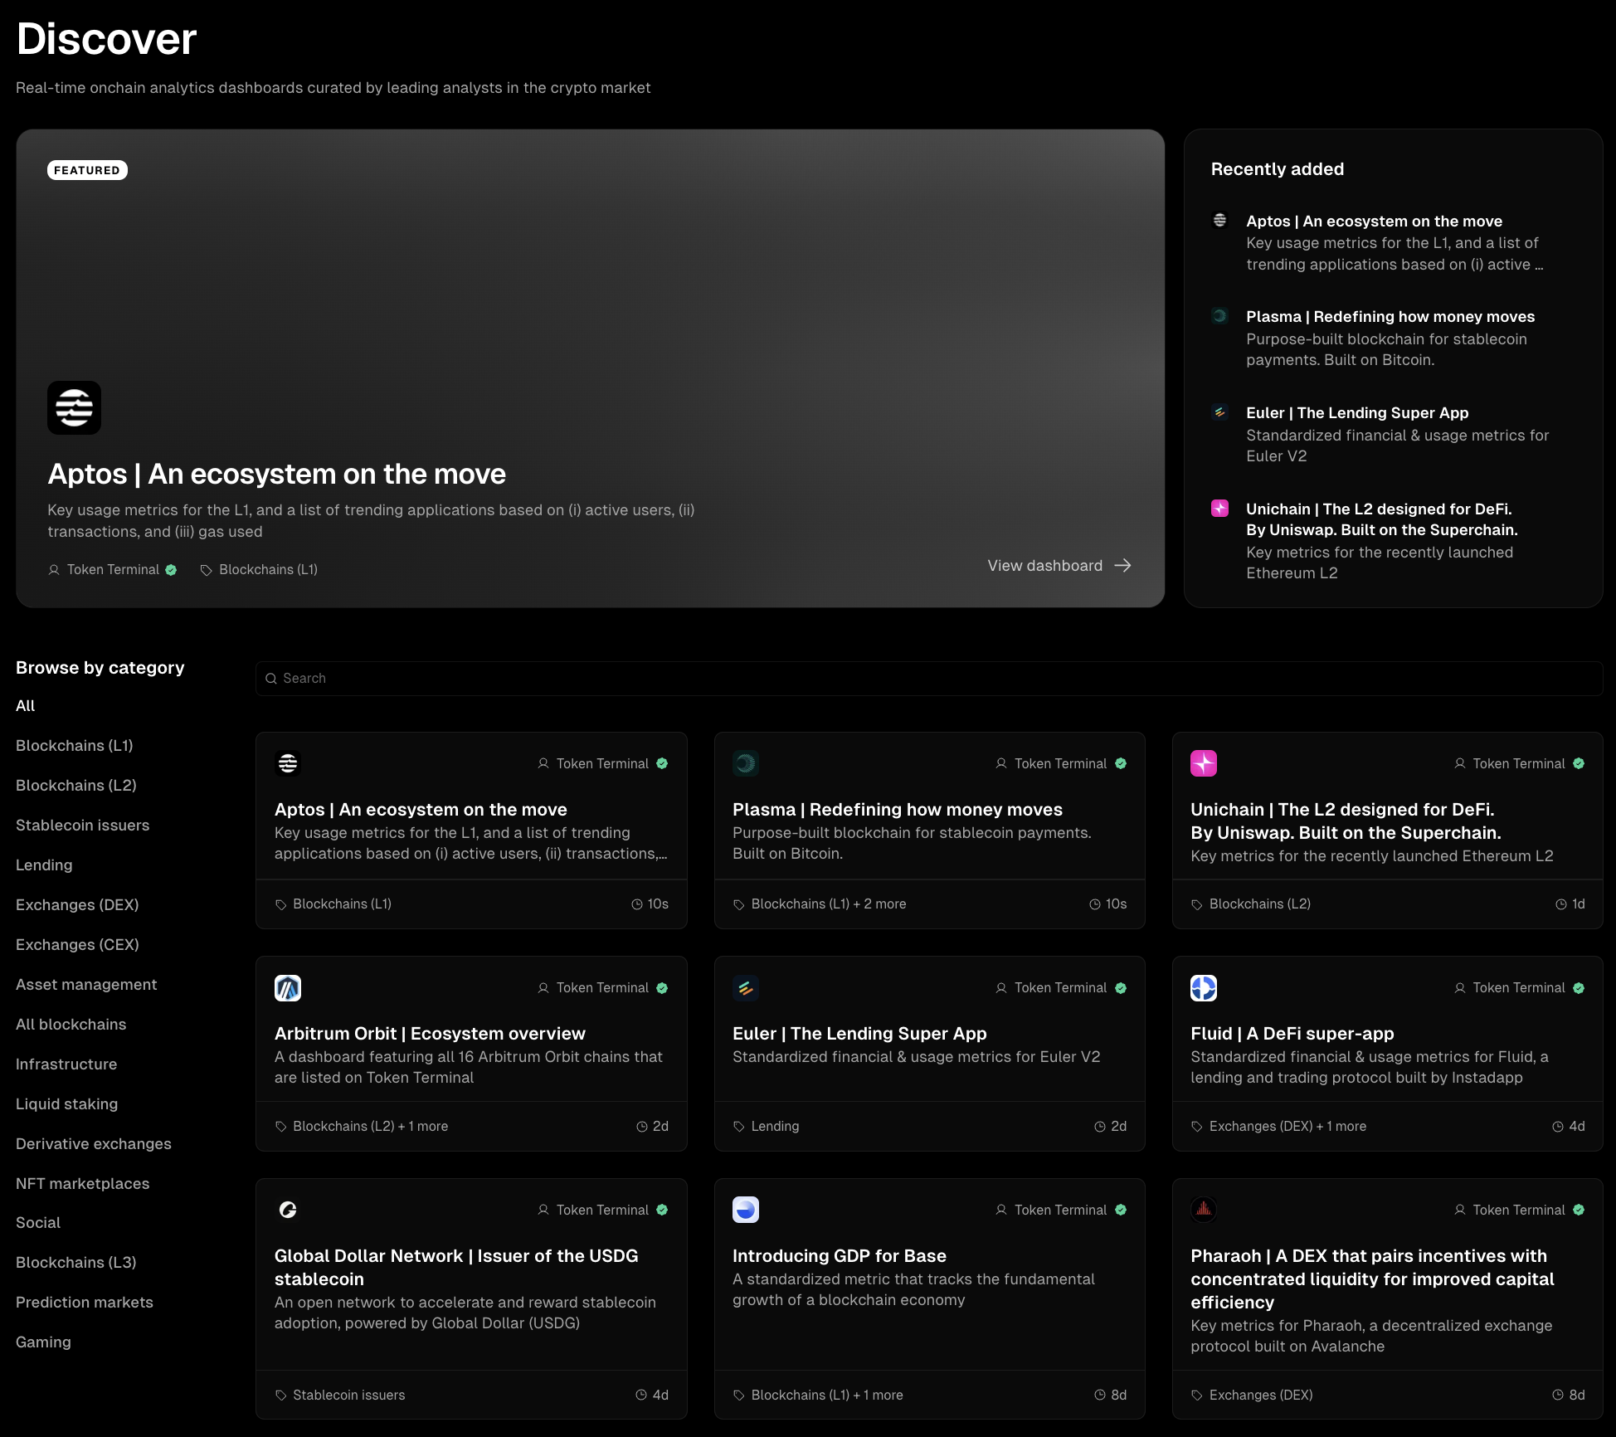The width and height of the screenshot is (1616, 1437).
Task: Choose the Prediction markets category
Action: [x=85, y=1303]
